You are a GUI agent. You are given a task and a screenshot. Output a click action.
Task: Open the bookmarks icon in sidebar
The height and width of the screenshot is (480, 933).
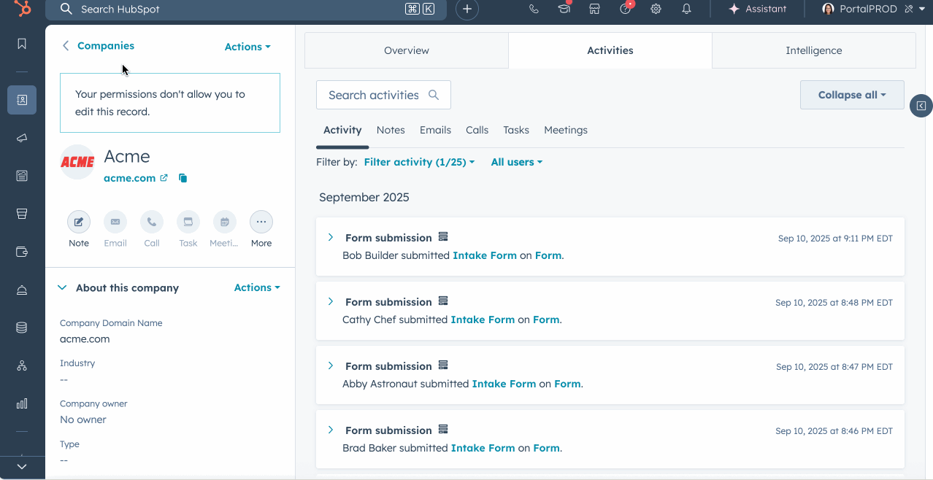pyautogui.click(x=22, y=44)
